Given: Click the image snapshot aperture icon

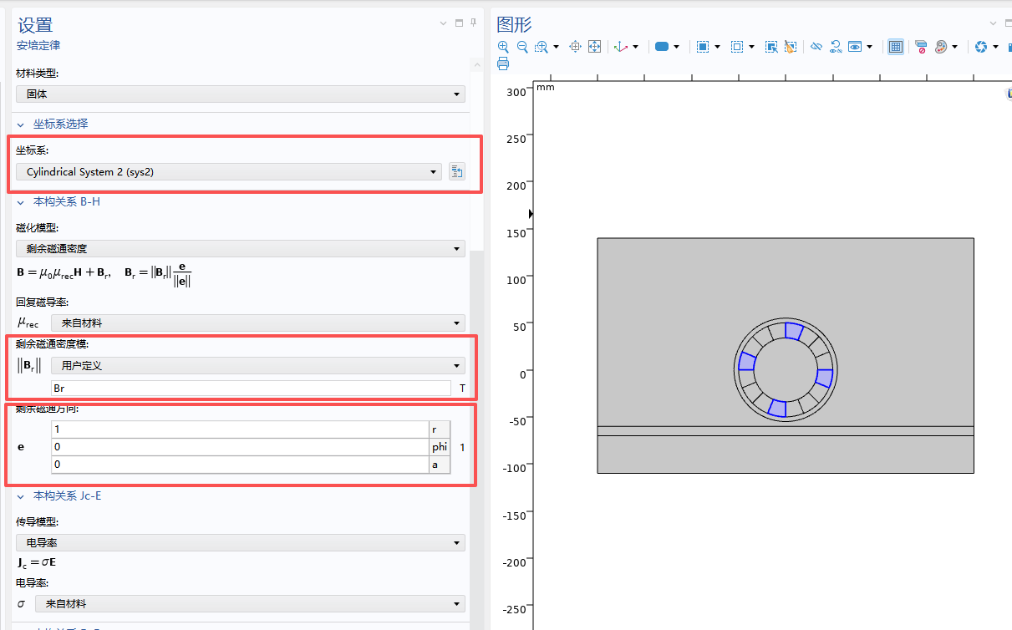Looking at the screenshot, I should click(981, 47).
